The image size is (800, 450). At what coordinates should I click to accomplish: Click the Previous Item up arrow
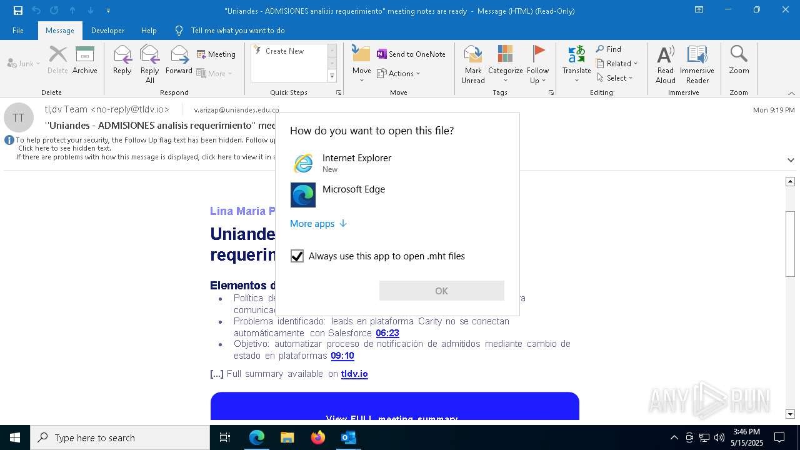click(72, 11)
